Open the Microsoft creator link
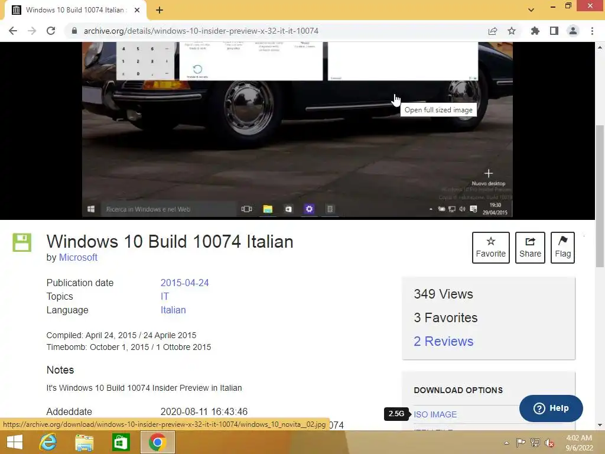The image size is (605, 454). pyautogui.click(x=78, y=258)
